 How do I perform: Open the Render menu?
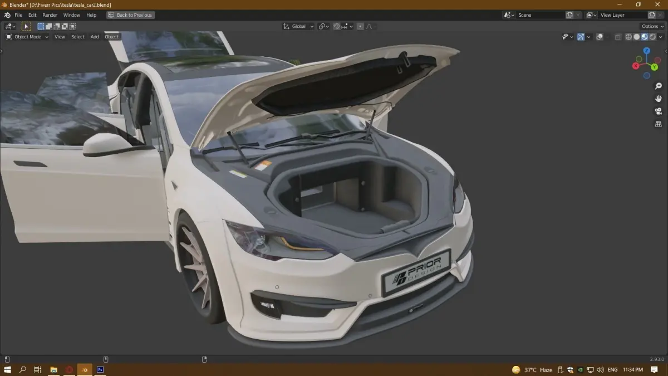pyautogui.click(x=50, y=15)
